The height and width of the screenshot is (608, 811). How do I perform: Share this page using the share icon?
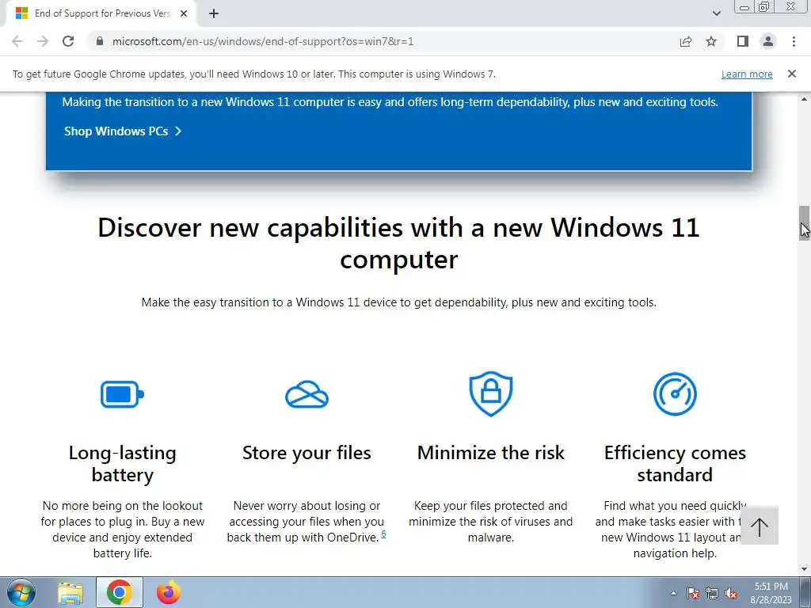[x=686, y=41]
